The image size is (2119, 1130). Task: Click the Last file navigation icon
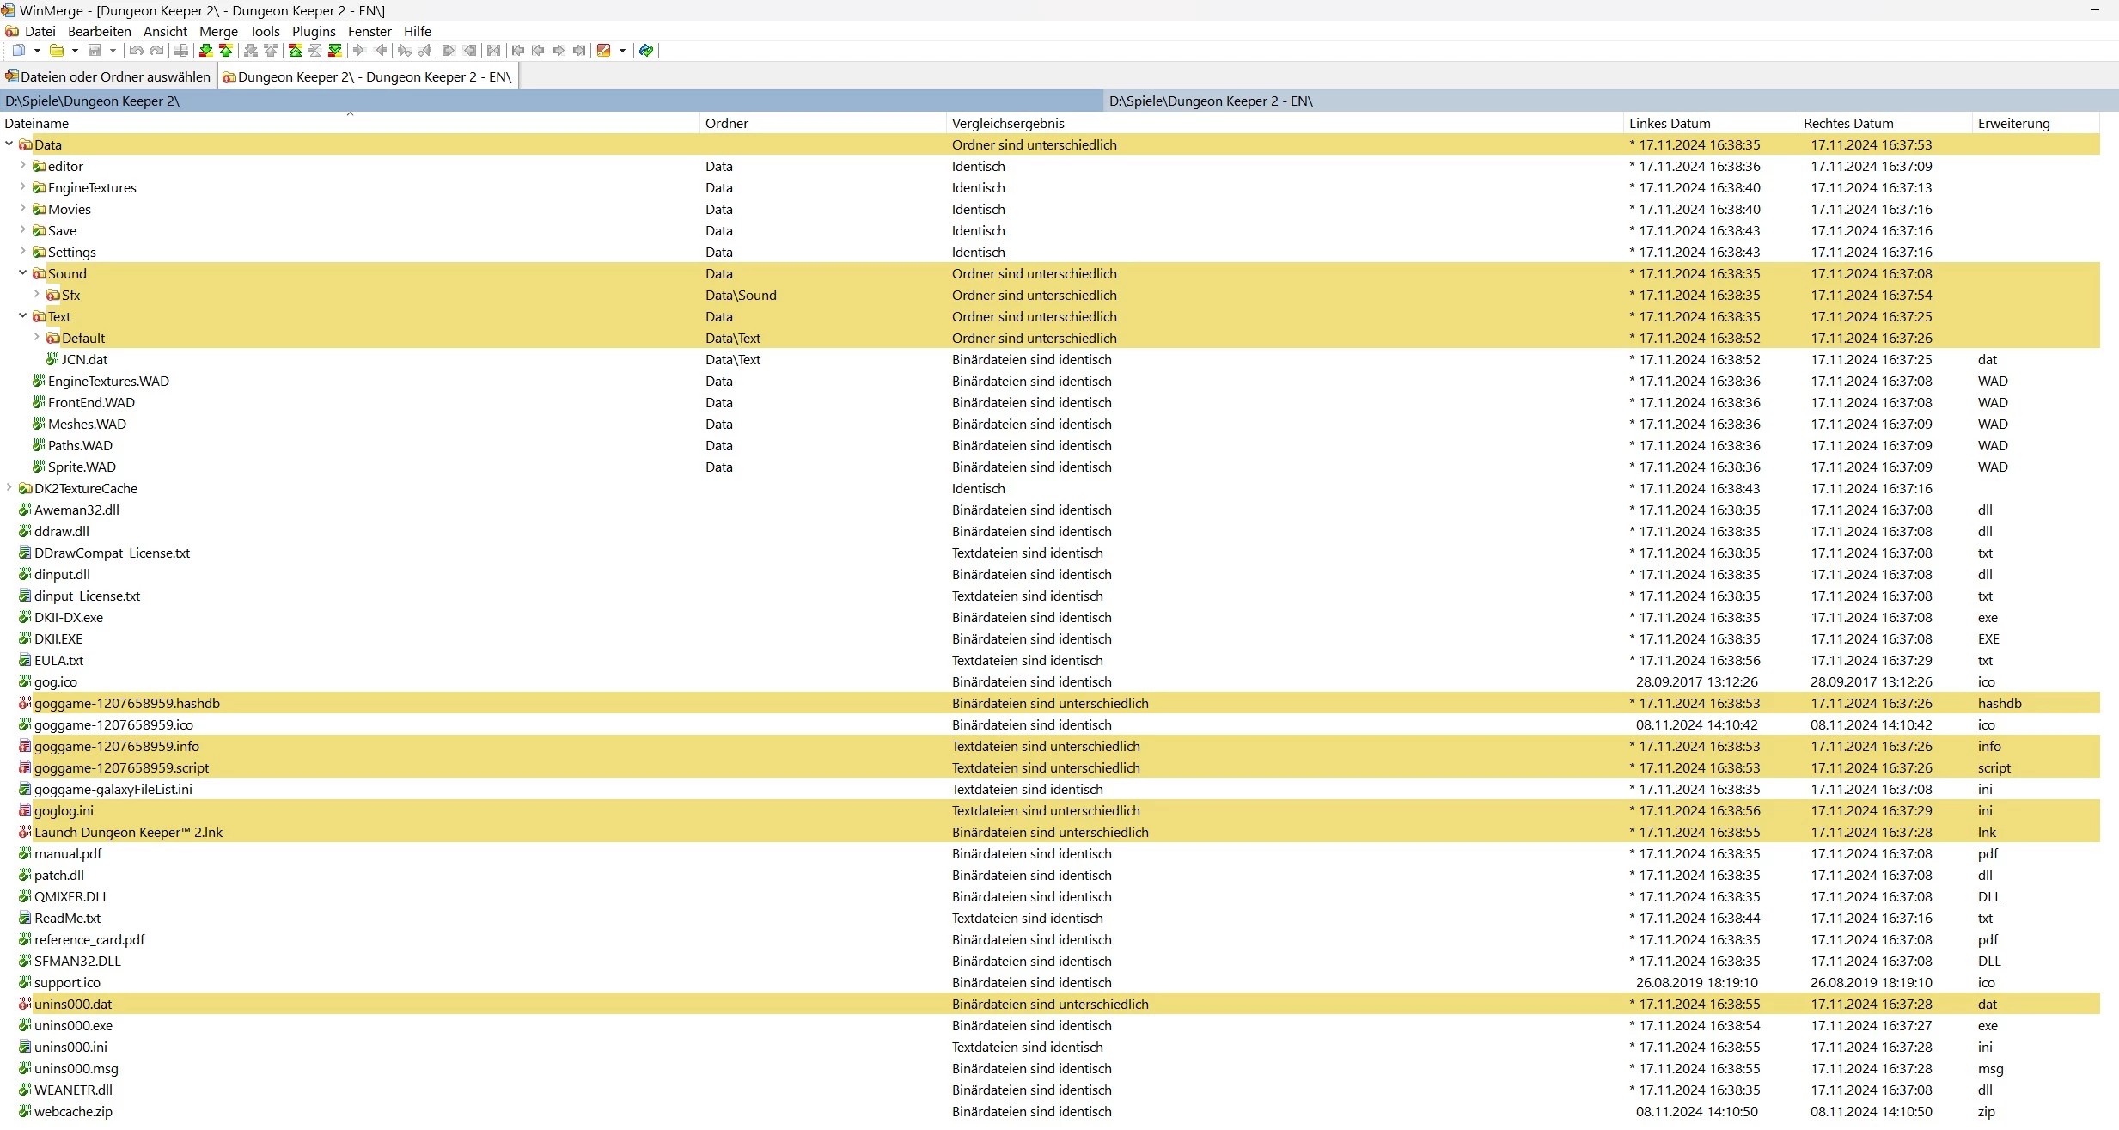click(579, 50)
